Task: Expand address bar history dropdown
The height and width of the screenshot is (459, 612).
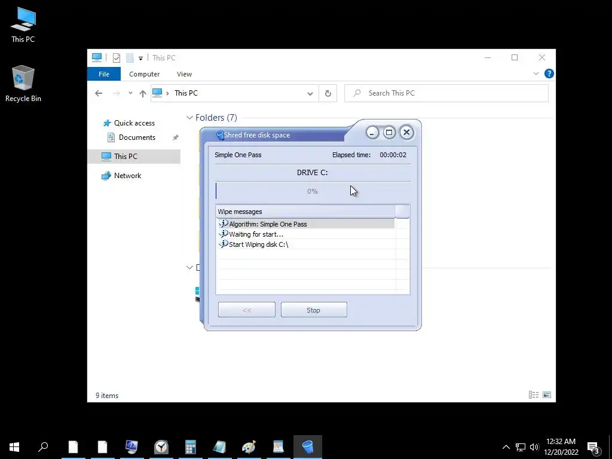Action: (x=310, y=94)
